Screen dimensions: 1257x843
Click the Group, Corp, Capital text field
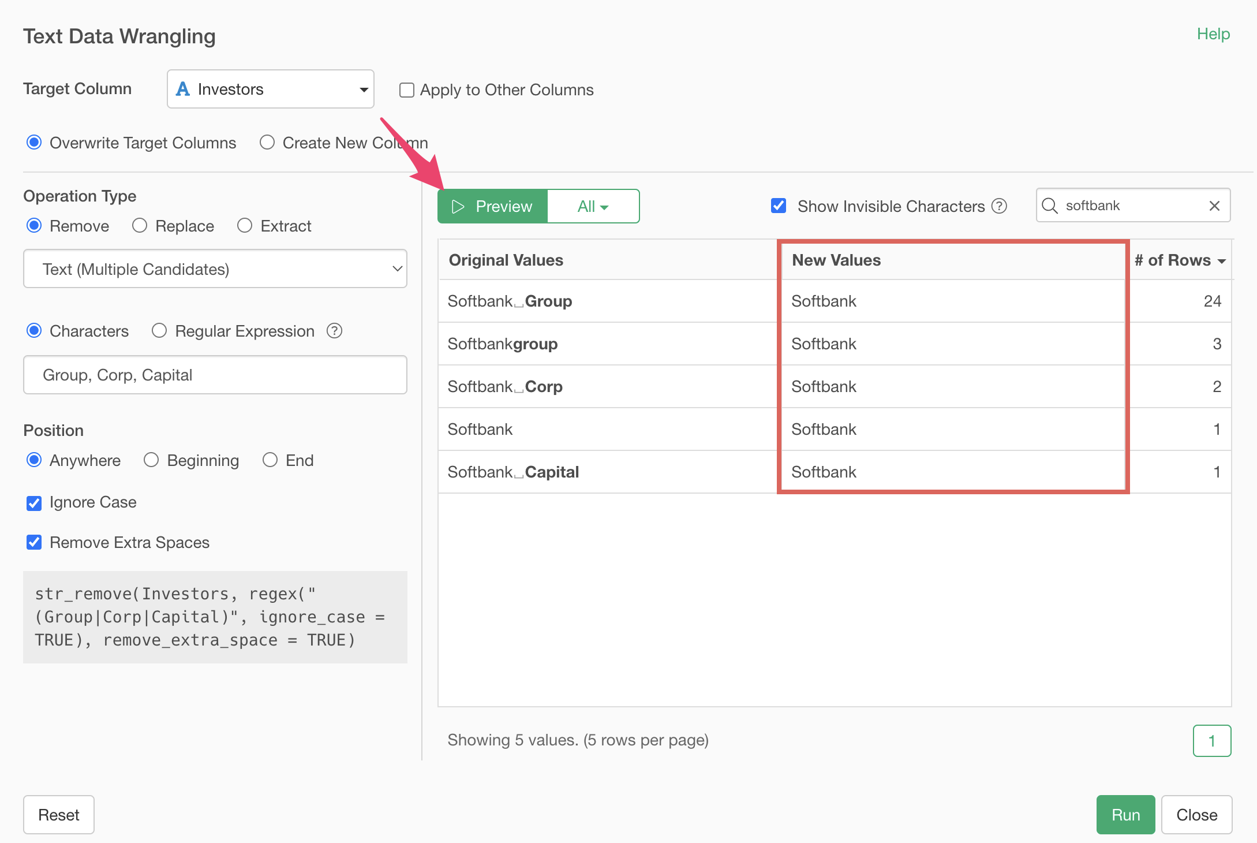tap(215, 375)
